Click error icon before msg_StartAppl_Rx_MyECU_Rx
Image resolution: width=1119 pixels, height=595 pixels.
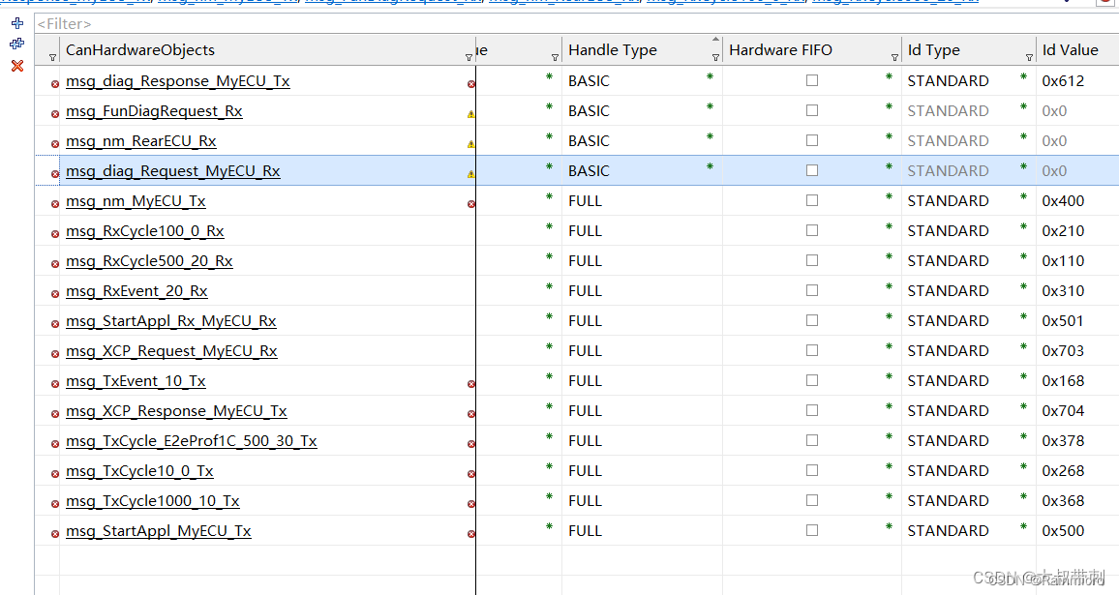[55, 324]
